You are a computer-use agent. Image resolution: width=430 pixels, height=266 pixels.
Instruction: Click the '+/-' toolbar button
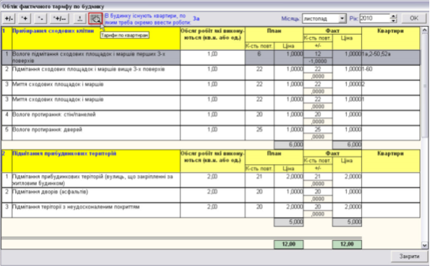point(9,19)
